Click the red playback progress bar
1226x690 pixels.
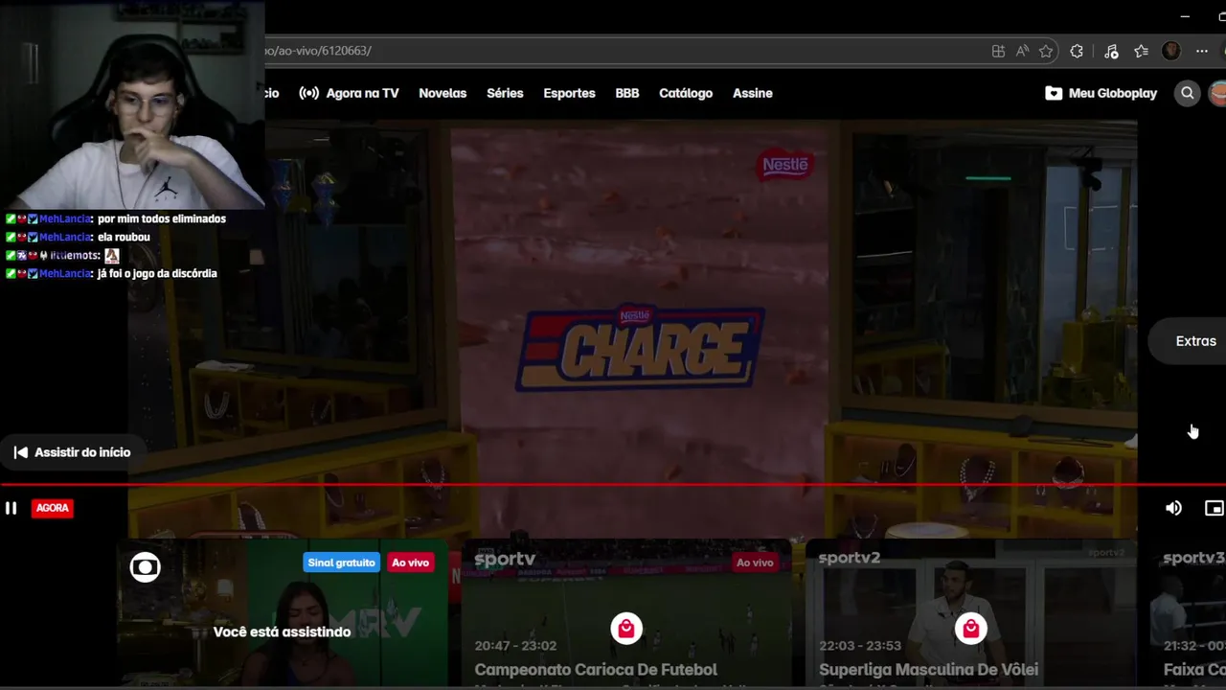click(613, 485)
